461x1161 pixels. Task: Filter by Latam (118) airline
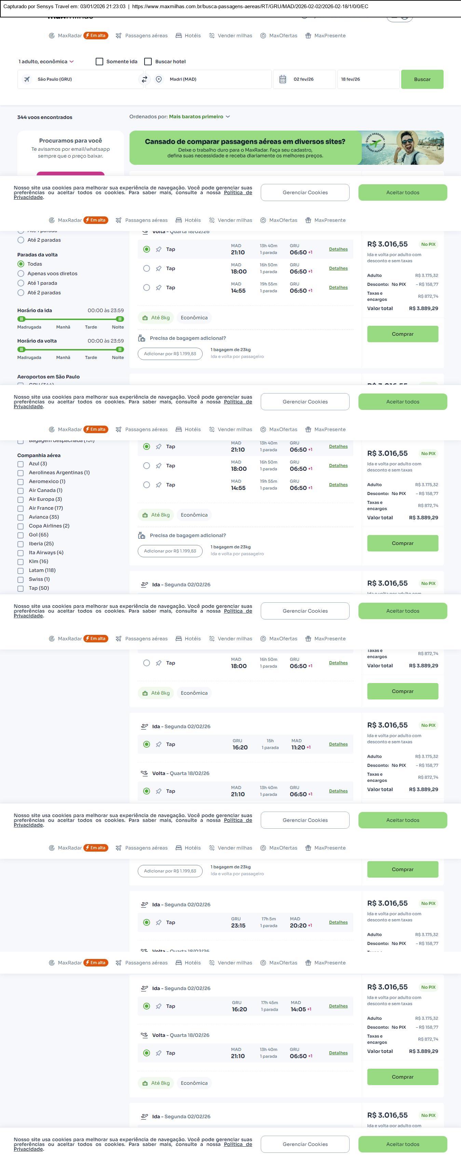21,571
